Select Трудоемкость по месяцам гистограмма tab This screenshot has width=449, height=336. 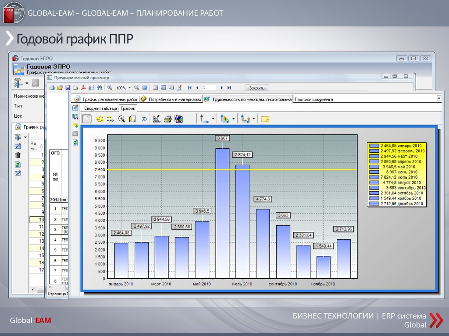tap(248, 99)
